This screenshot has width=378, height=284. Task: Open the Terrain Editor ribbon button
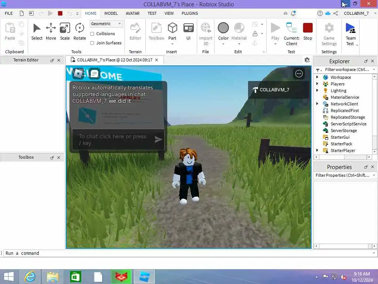coord(135,31)
